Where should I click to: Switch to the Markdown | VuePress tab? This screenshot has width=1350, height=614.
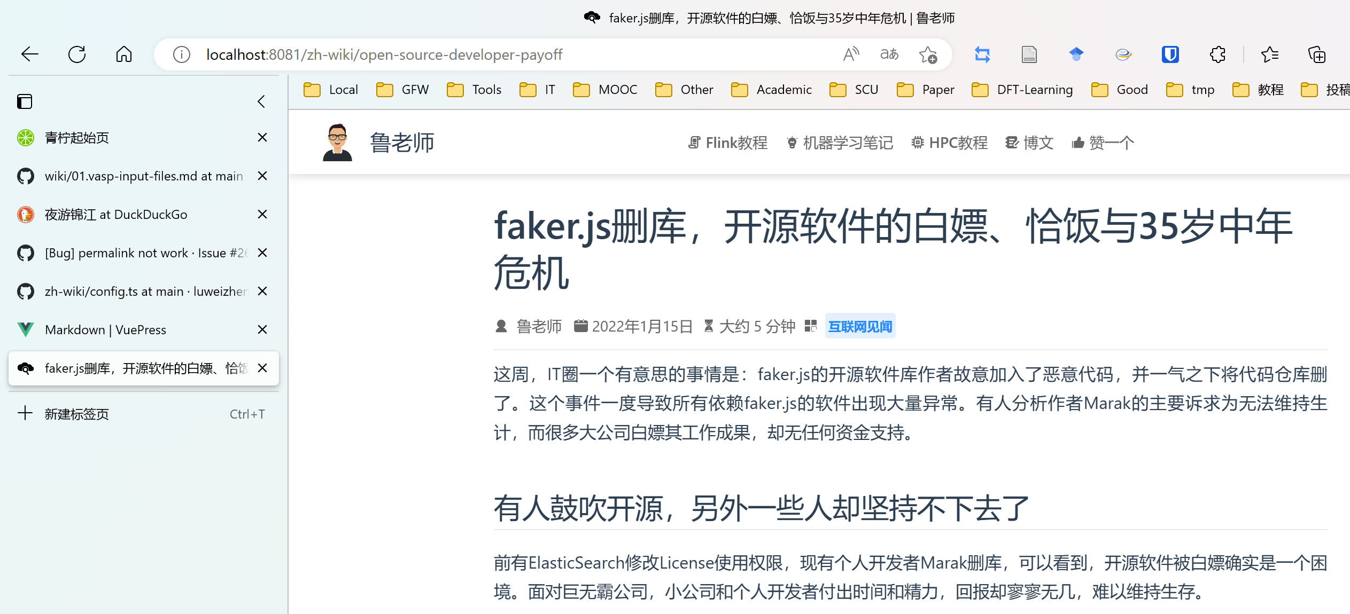pos(105,329)
